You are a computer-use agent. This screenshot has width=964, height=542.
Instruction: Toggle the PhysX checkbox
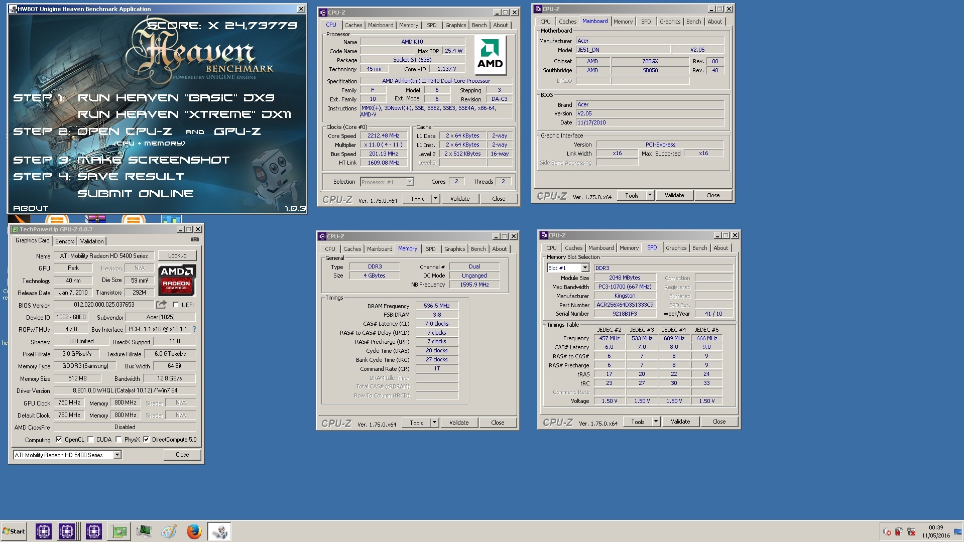click(118, 439)
